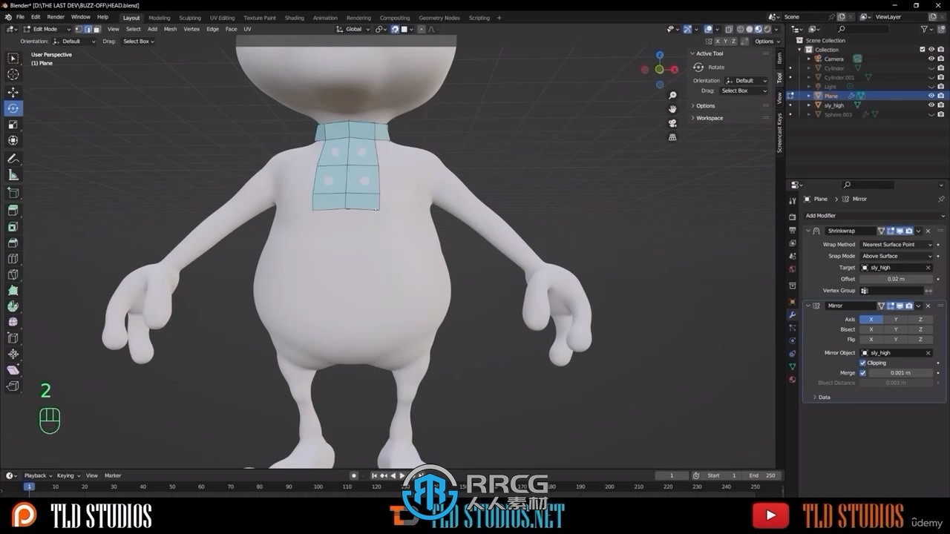Open the Modeling workspace tab
Image resolution: width=950 pixels, height=534 pixels.
click(159, 18)
